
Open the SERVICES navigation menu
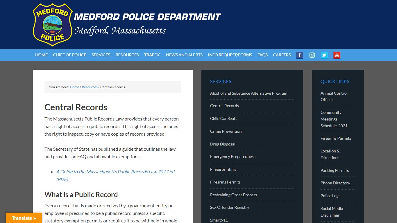coord(101,55)
